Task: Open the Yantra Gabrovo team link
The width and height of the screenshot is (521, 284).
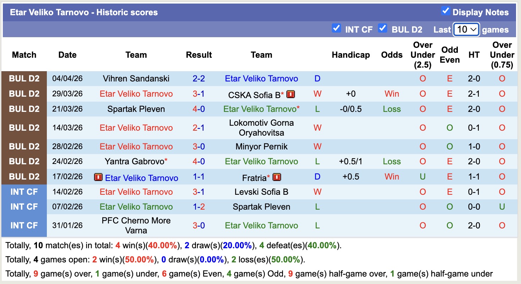Action: [x=135, y=161]
